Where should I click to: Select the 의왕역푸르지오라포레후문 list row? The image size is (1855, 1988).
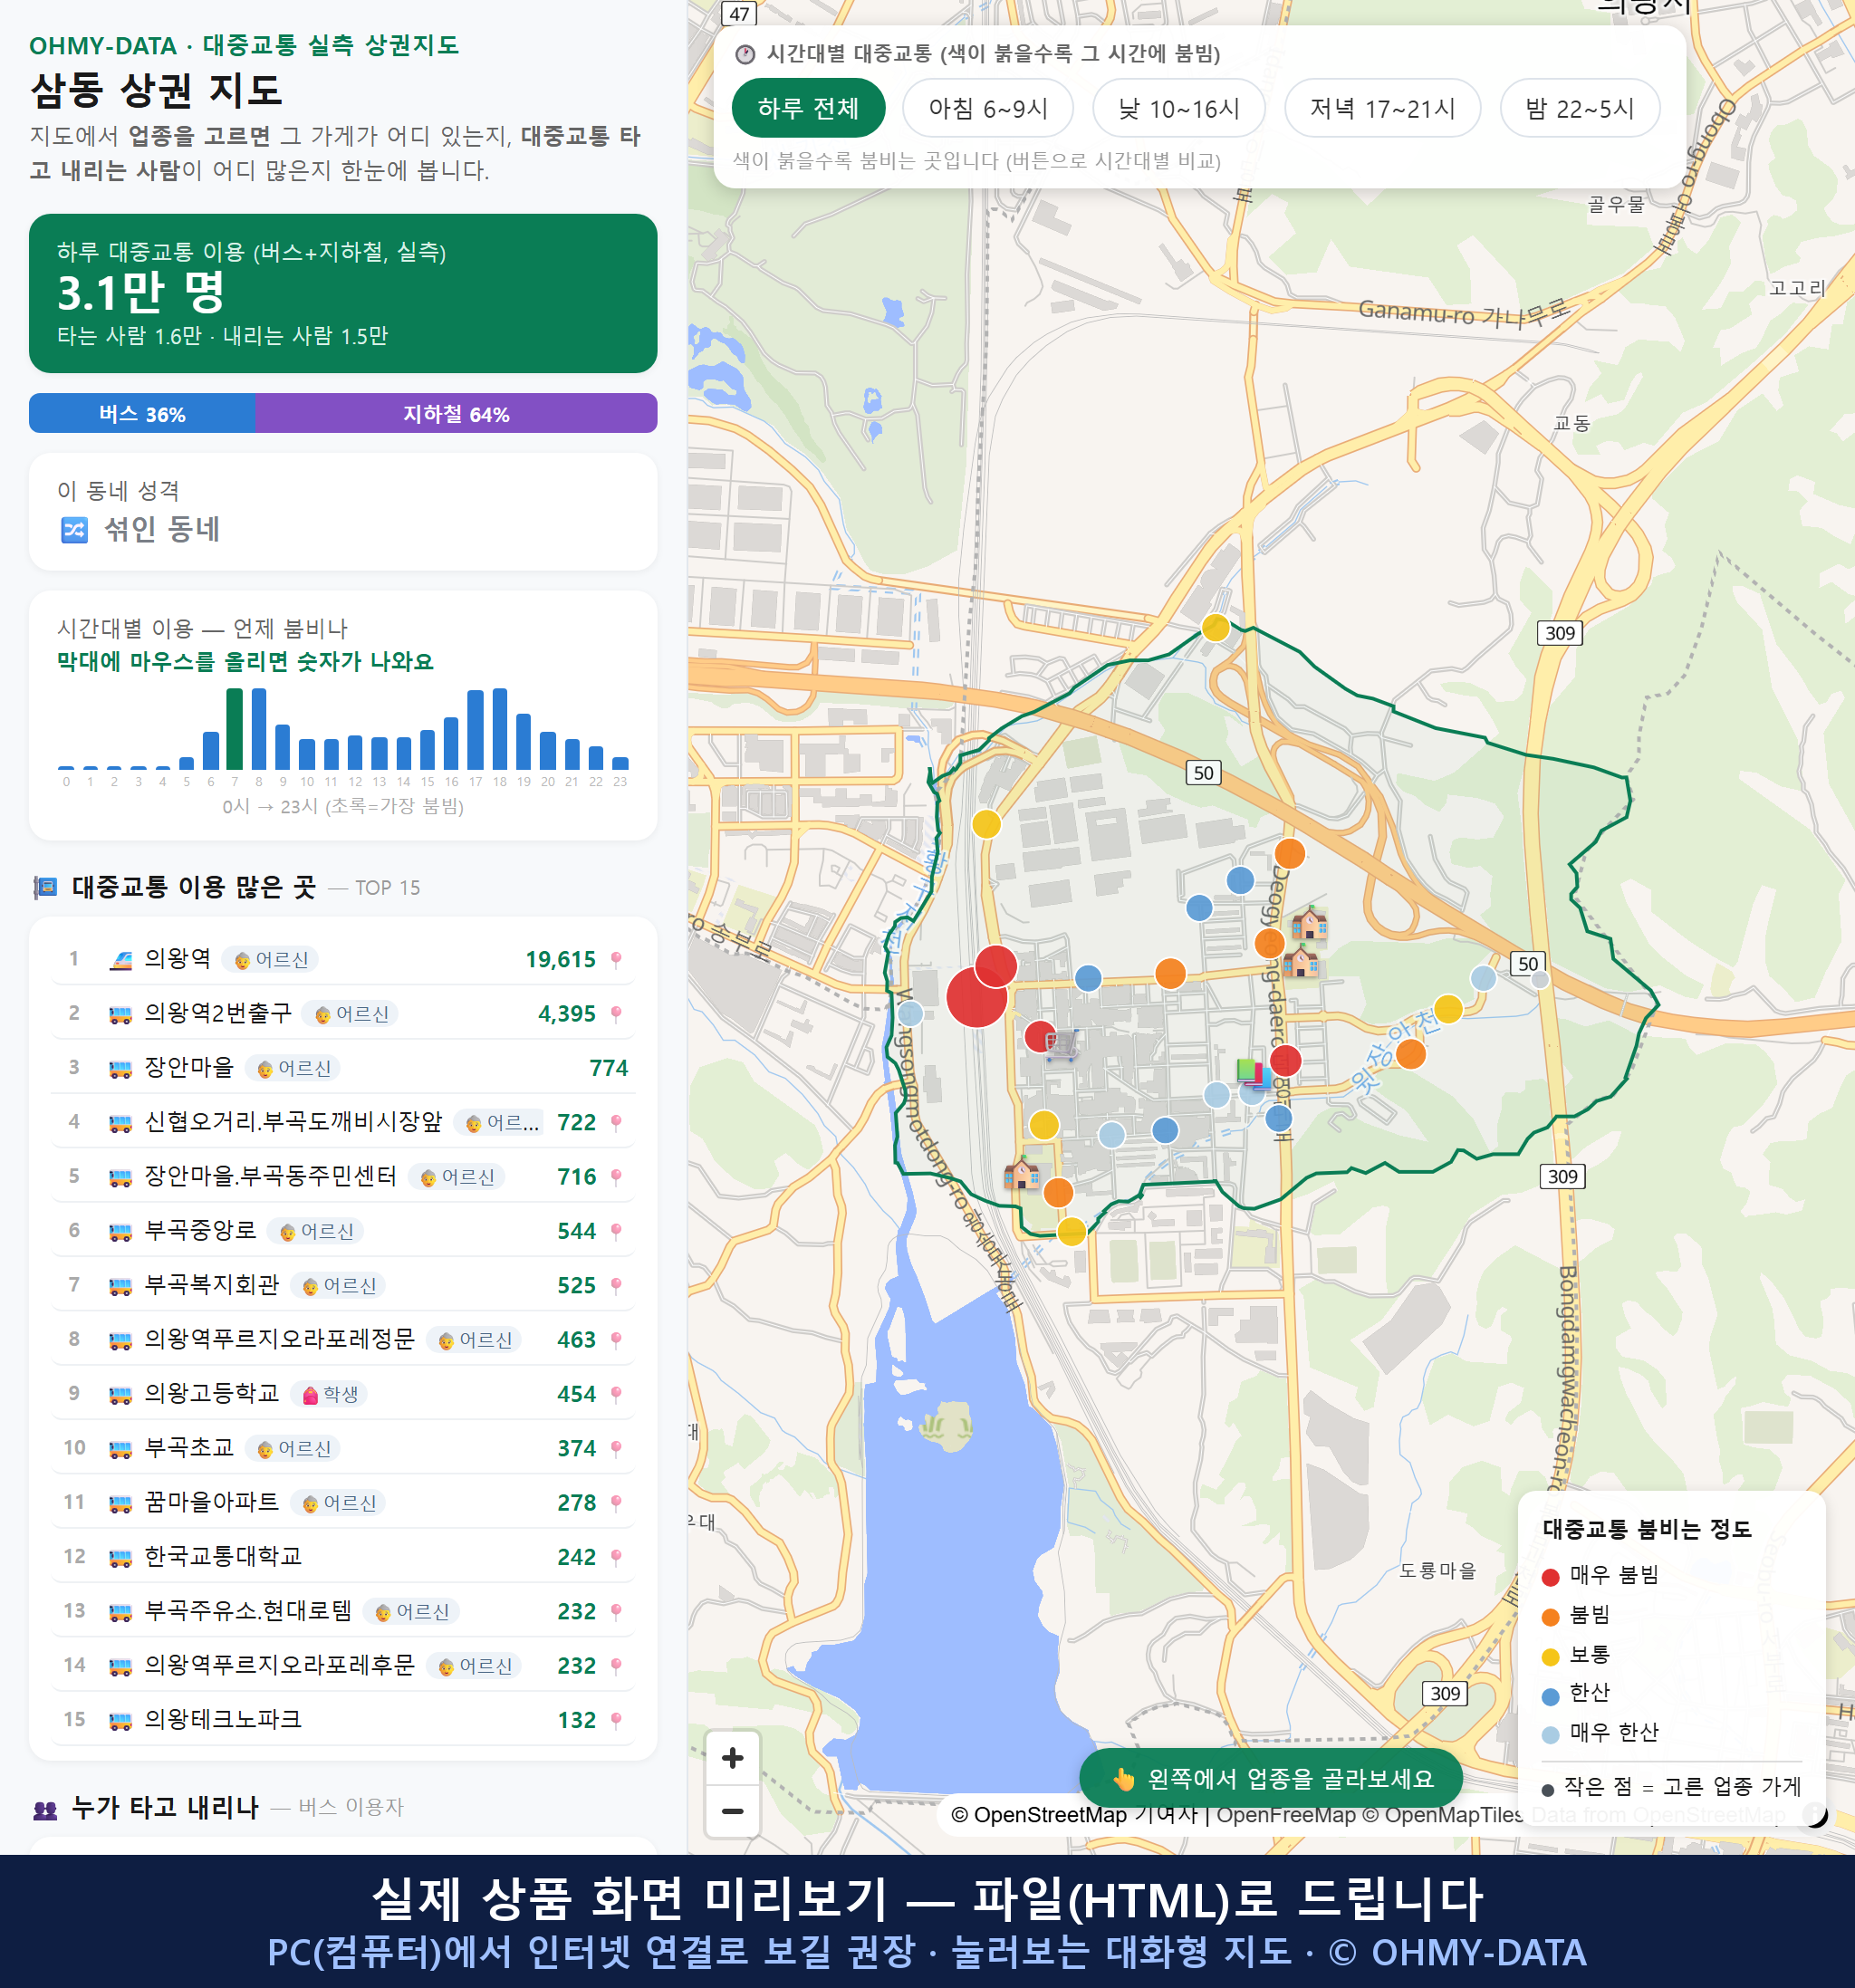[343, 1666]
